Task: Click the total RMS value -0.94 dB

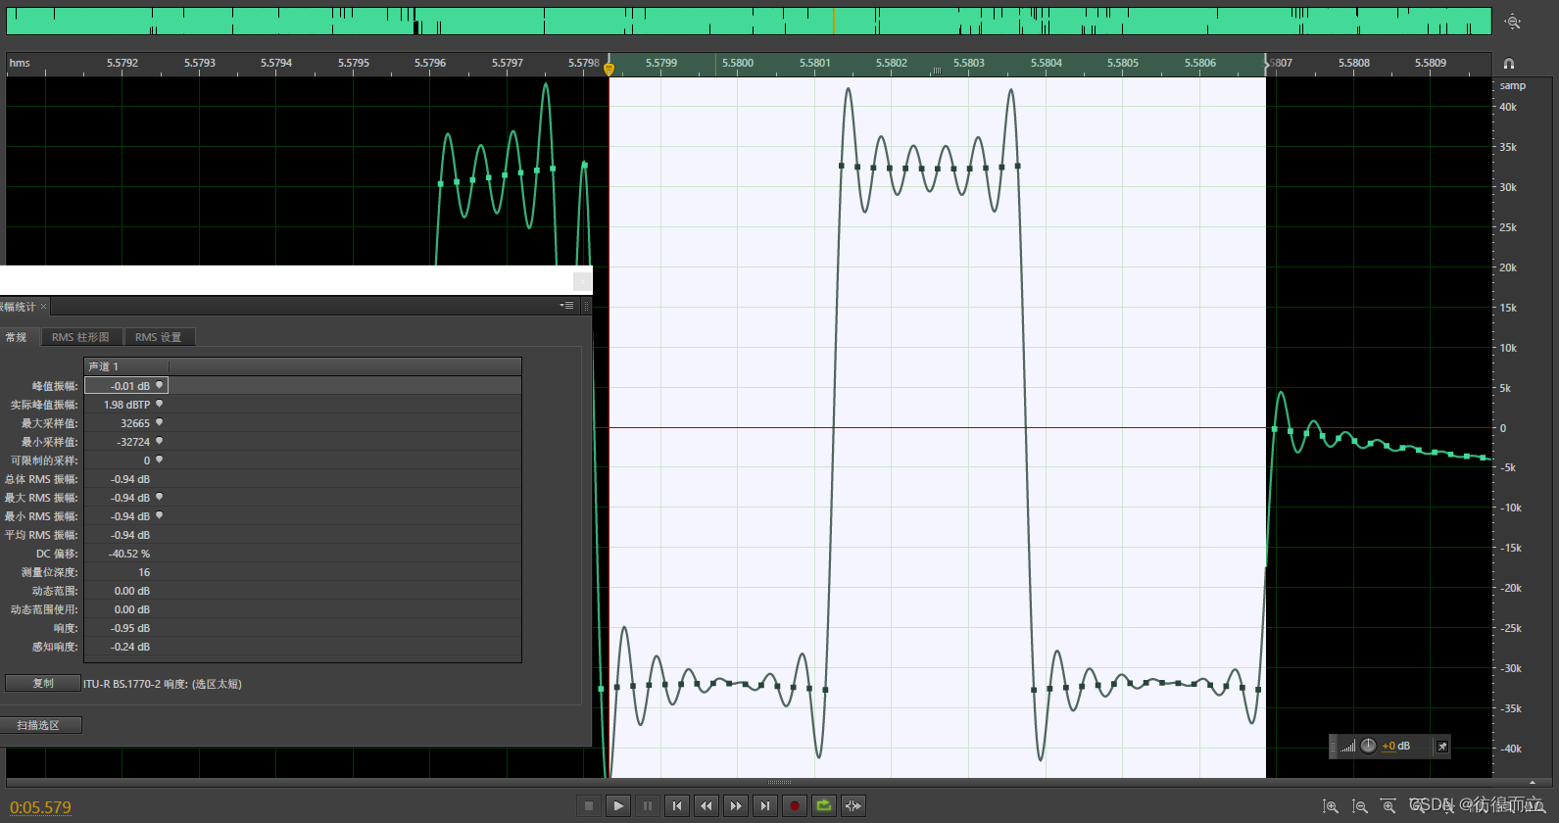Action: click(x=130, y=479)
